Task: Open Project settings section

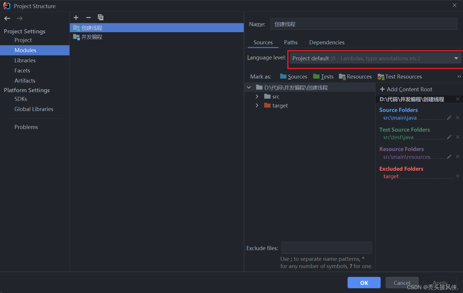Action: (23, 40)
